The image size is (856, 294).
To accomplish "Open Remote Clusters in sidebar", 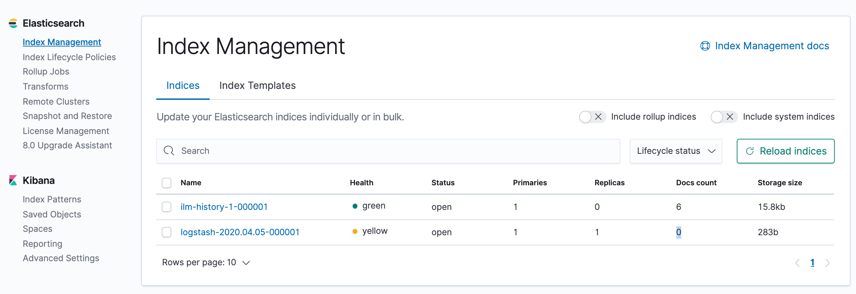I will 56,102.
